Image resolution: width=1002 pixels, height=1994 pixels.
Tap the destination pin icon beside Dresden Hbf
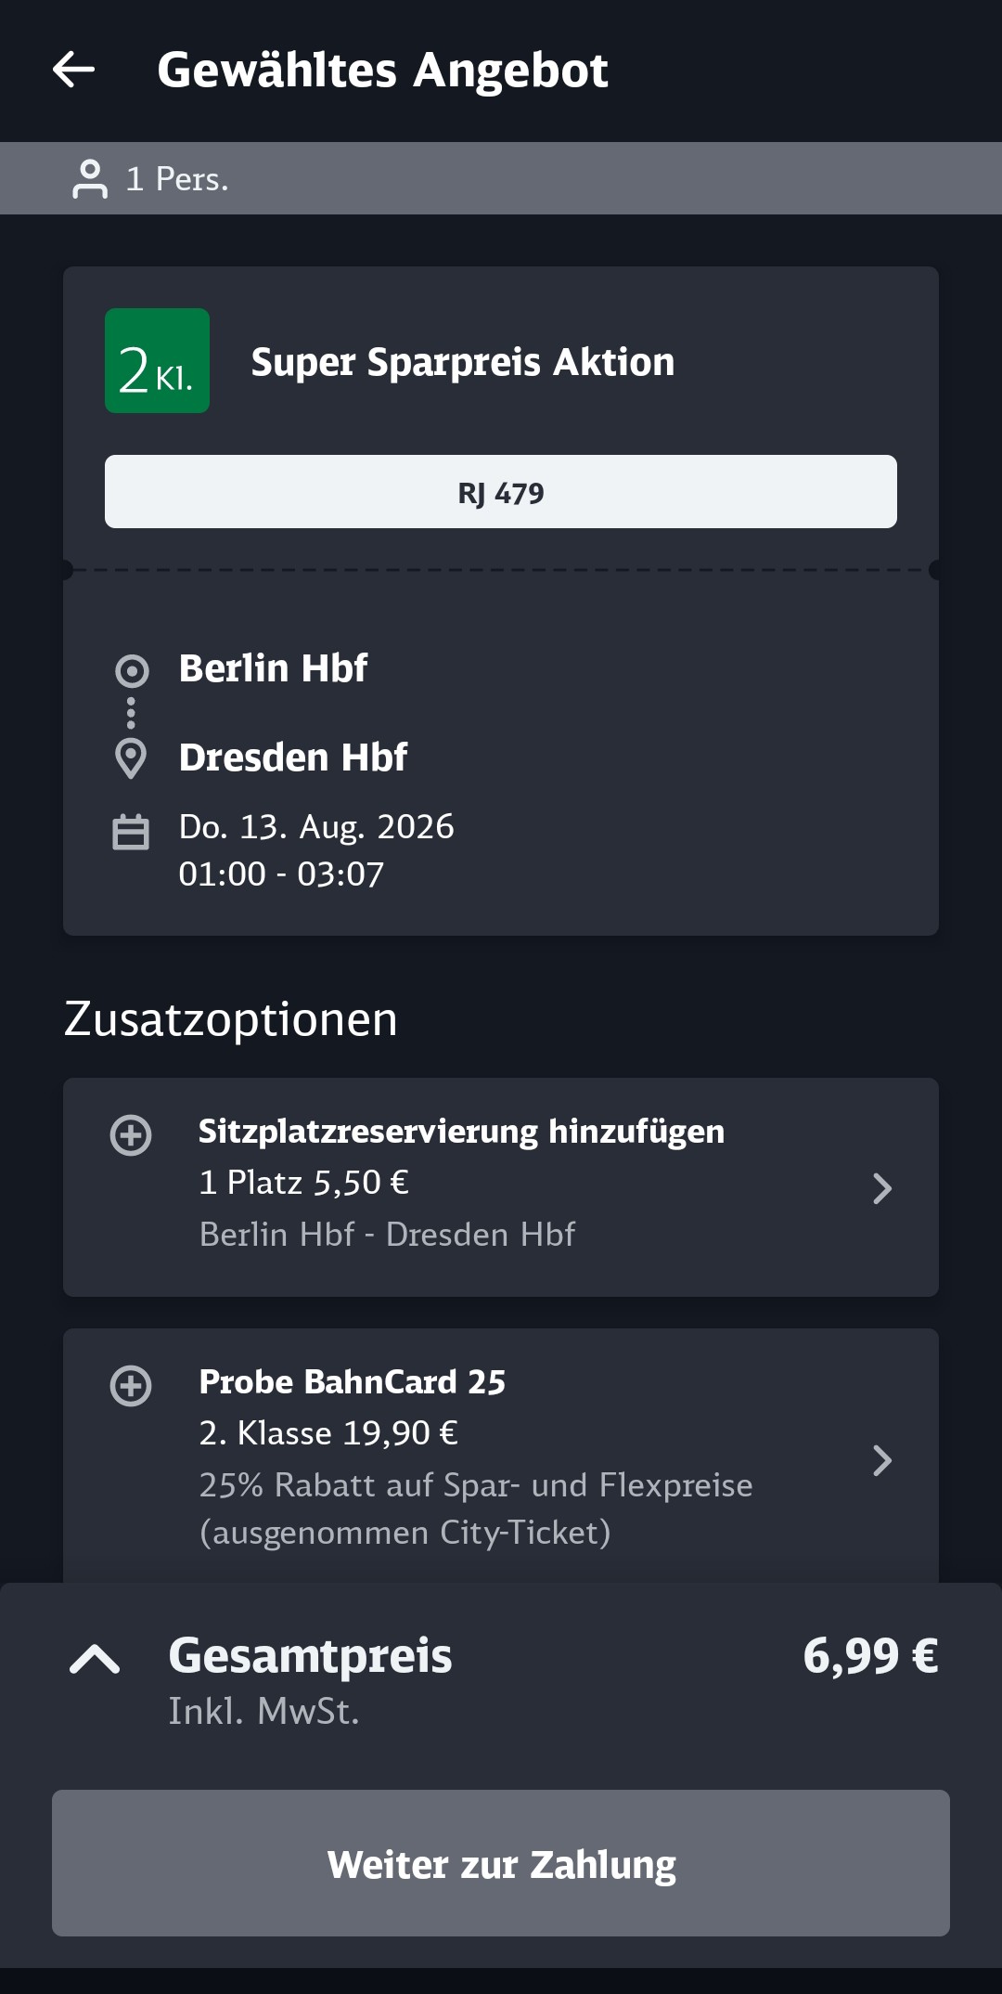131,758
